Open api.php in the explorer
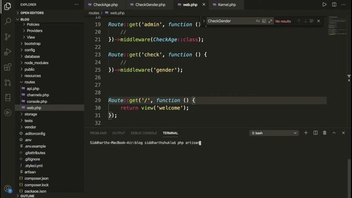The width and height of the screenshot is (352, 198). tap(33, 89)
